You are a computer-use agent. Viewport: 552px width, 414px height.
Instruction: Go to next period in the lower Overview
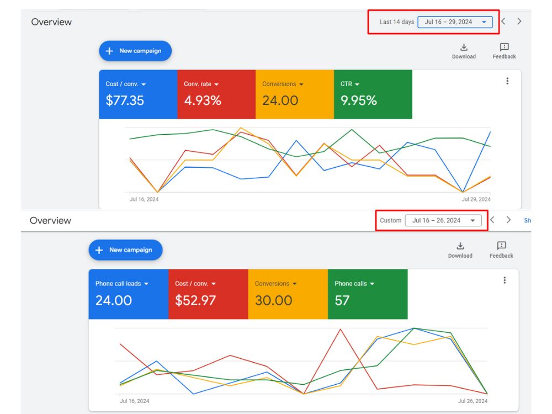click(x=508, y=220)
